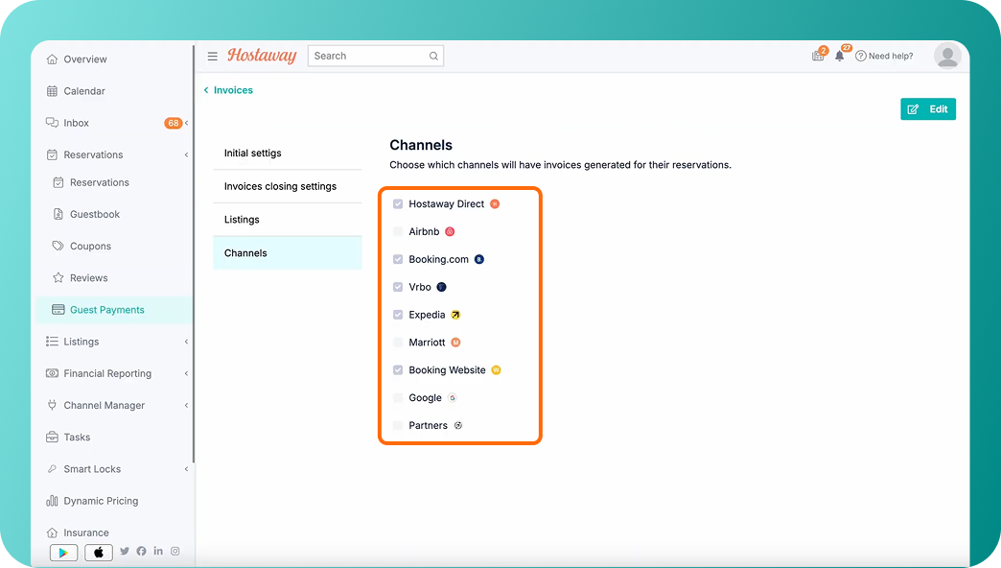Open Coupons in the sidebar
This screenshot has width=1001, height=568.
[x=90, y=246]
